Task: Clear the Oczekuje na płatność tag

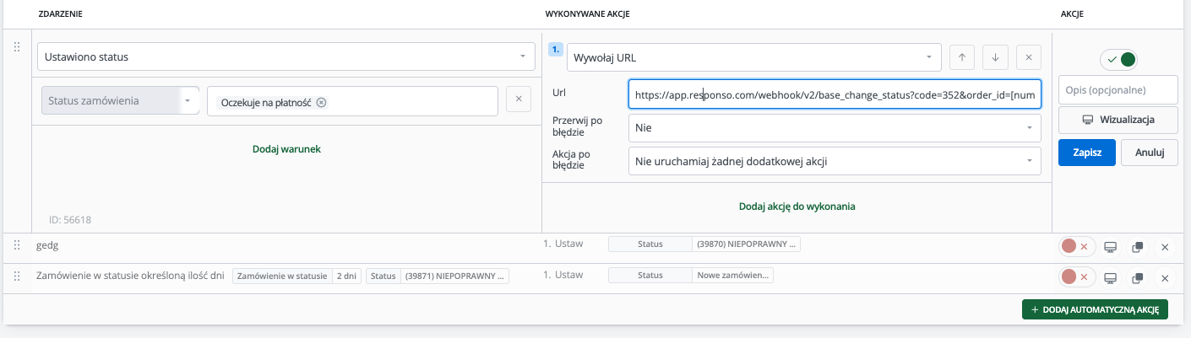Action: (321, 103)
